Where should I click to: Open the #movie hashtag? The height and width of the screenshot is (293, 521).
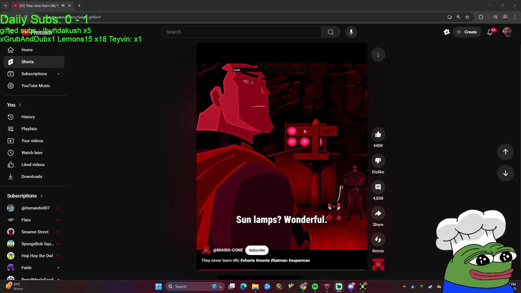click(x=263, y=260)
